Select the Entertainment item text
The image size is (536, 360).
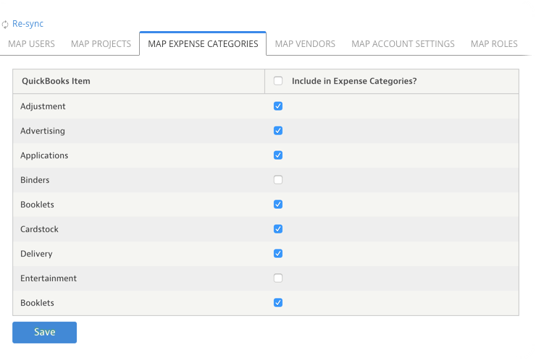point(49,278)
